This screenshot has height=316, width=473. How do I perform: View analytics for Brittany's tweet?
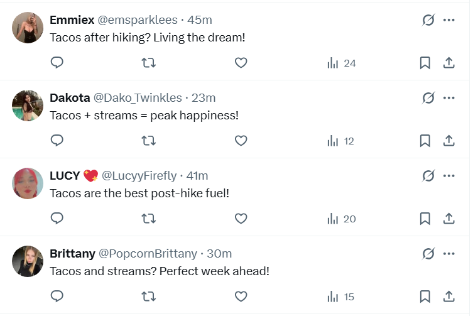point(341,297)
